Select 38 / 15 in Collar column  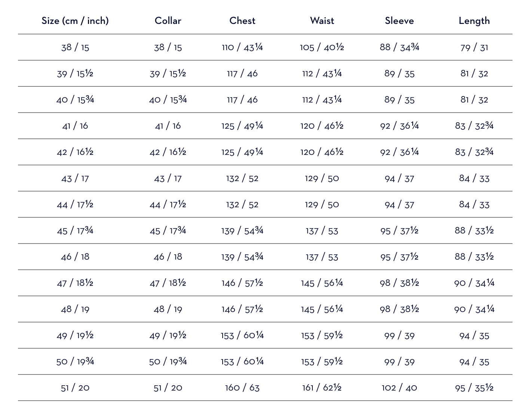(x=168, y=48)
